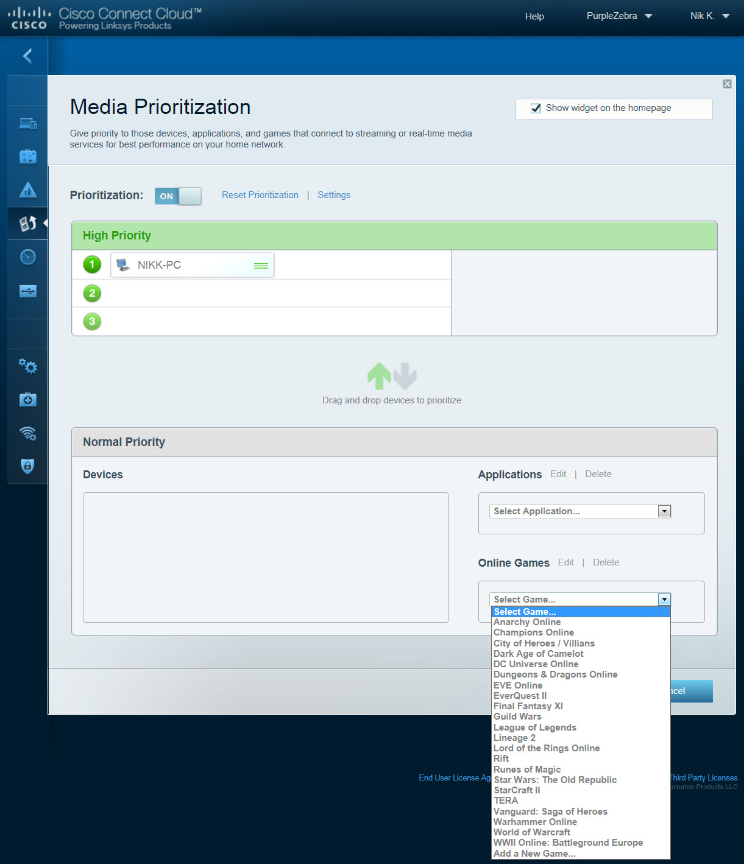This screenshot has height=864, width=744.
Task: Choose Anarchy Online from the game list
Action: pyautogui.click(x=581, y=622)
